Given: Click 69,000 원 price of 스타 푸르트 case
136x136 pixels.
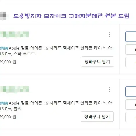Looking at the screenshot, I should [8, 62].
